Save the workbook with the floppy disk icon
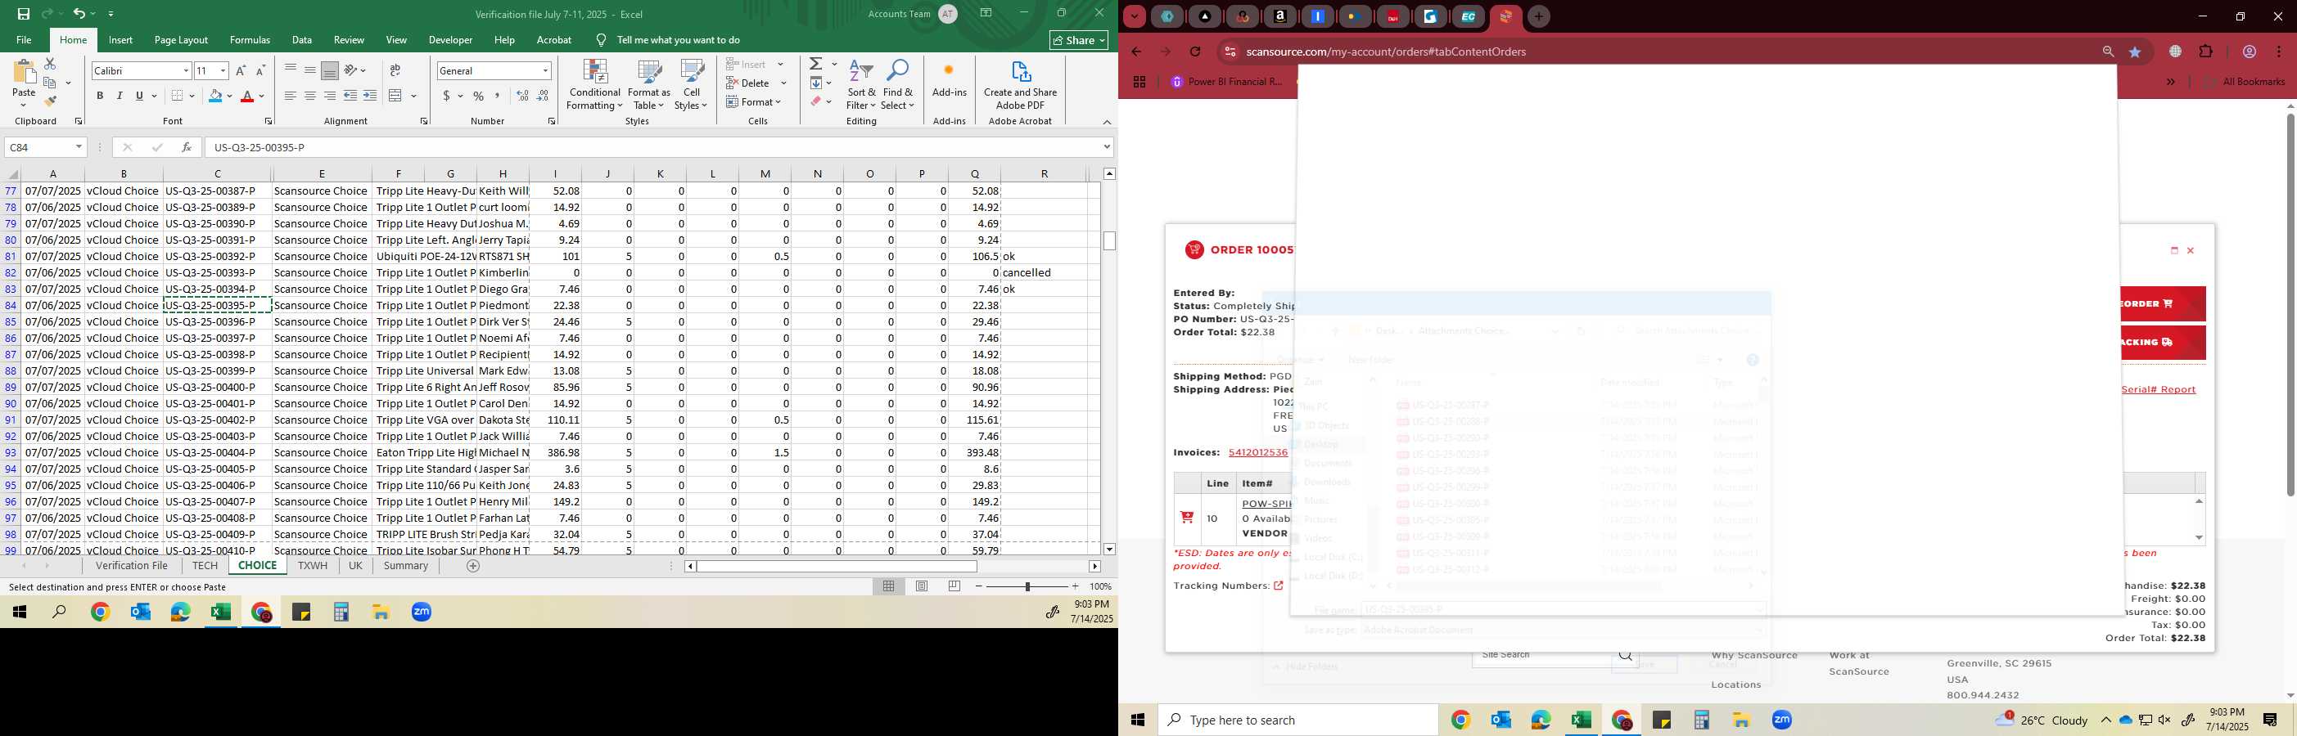 (23, 13)
